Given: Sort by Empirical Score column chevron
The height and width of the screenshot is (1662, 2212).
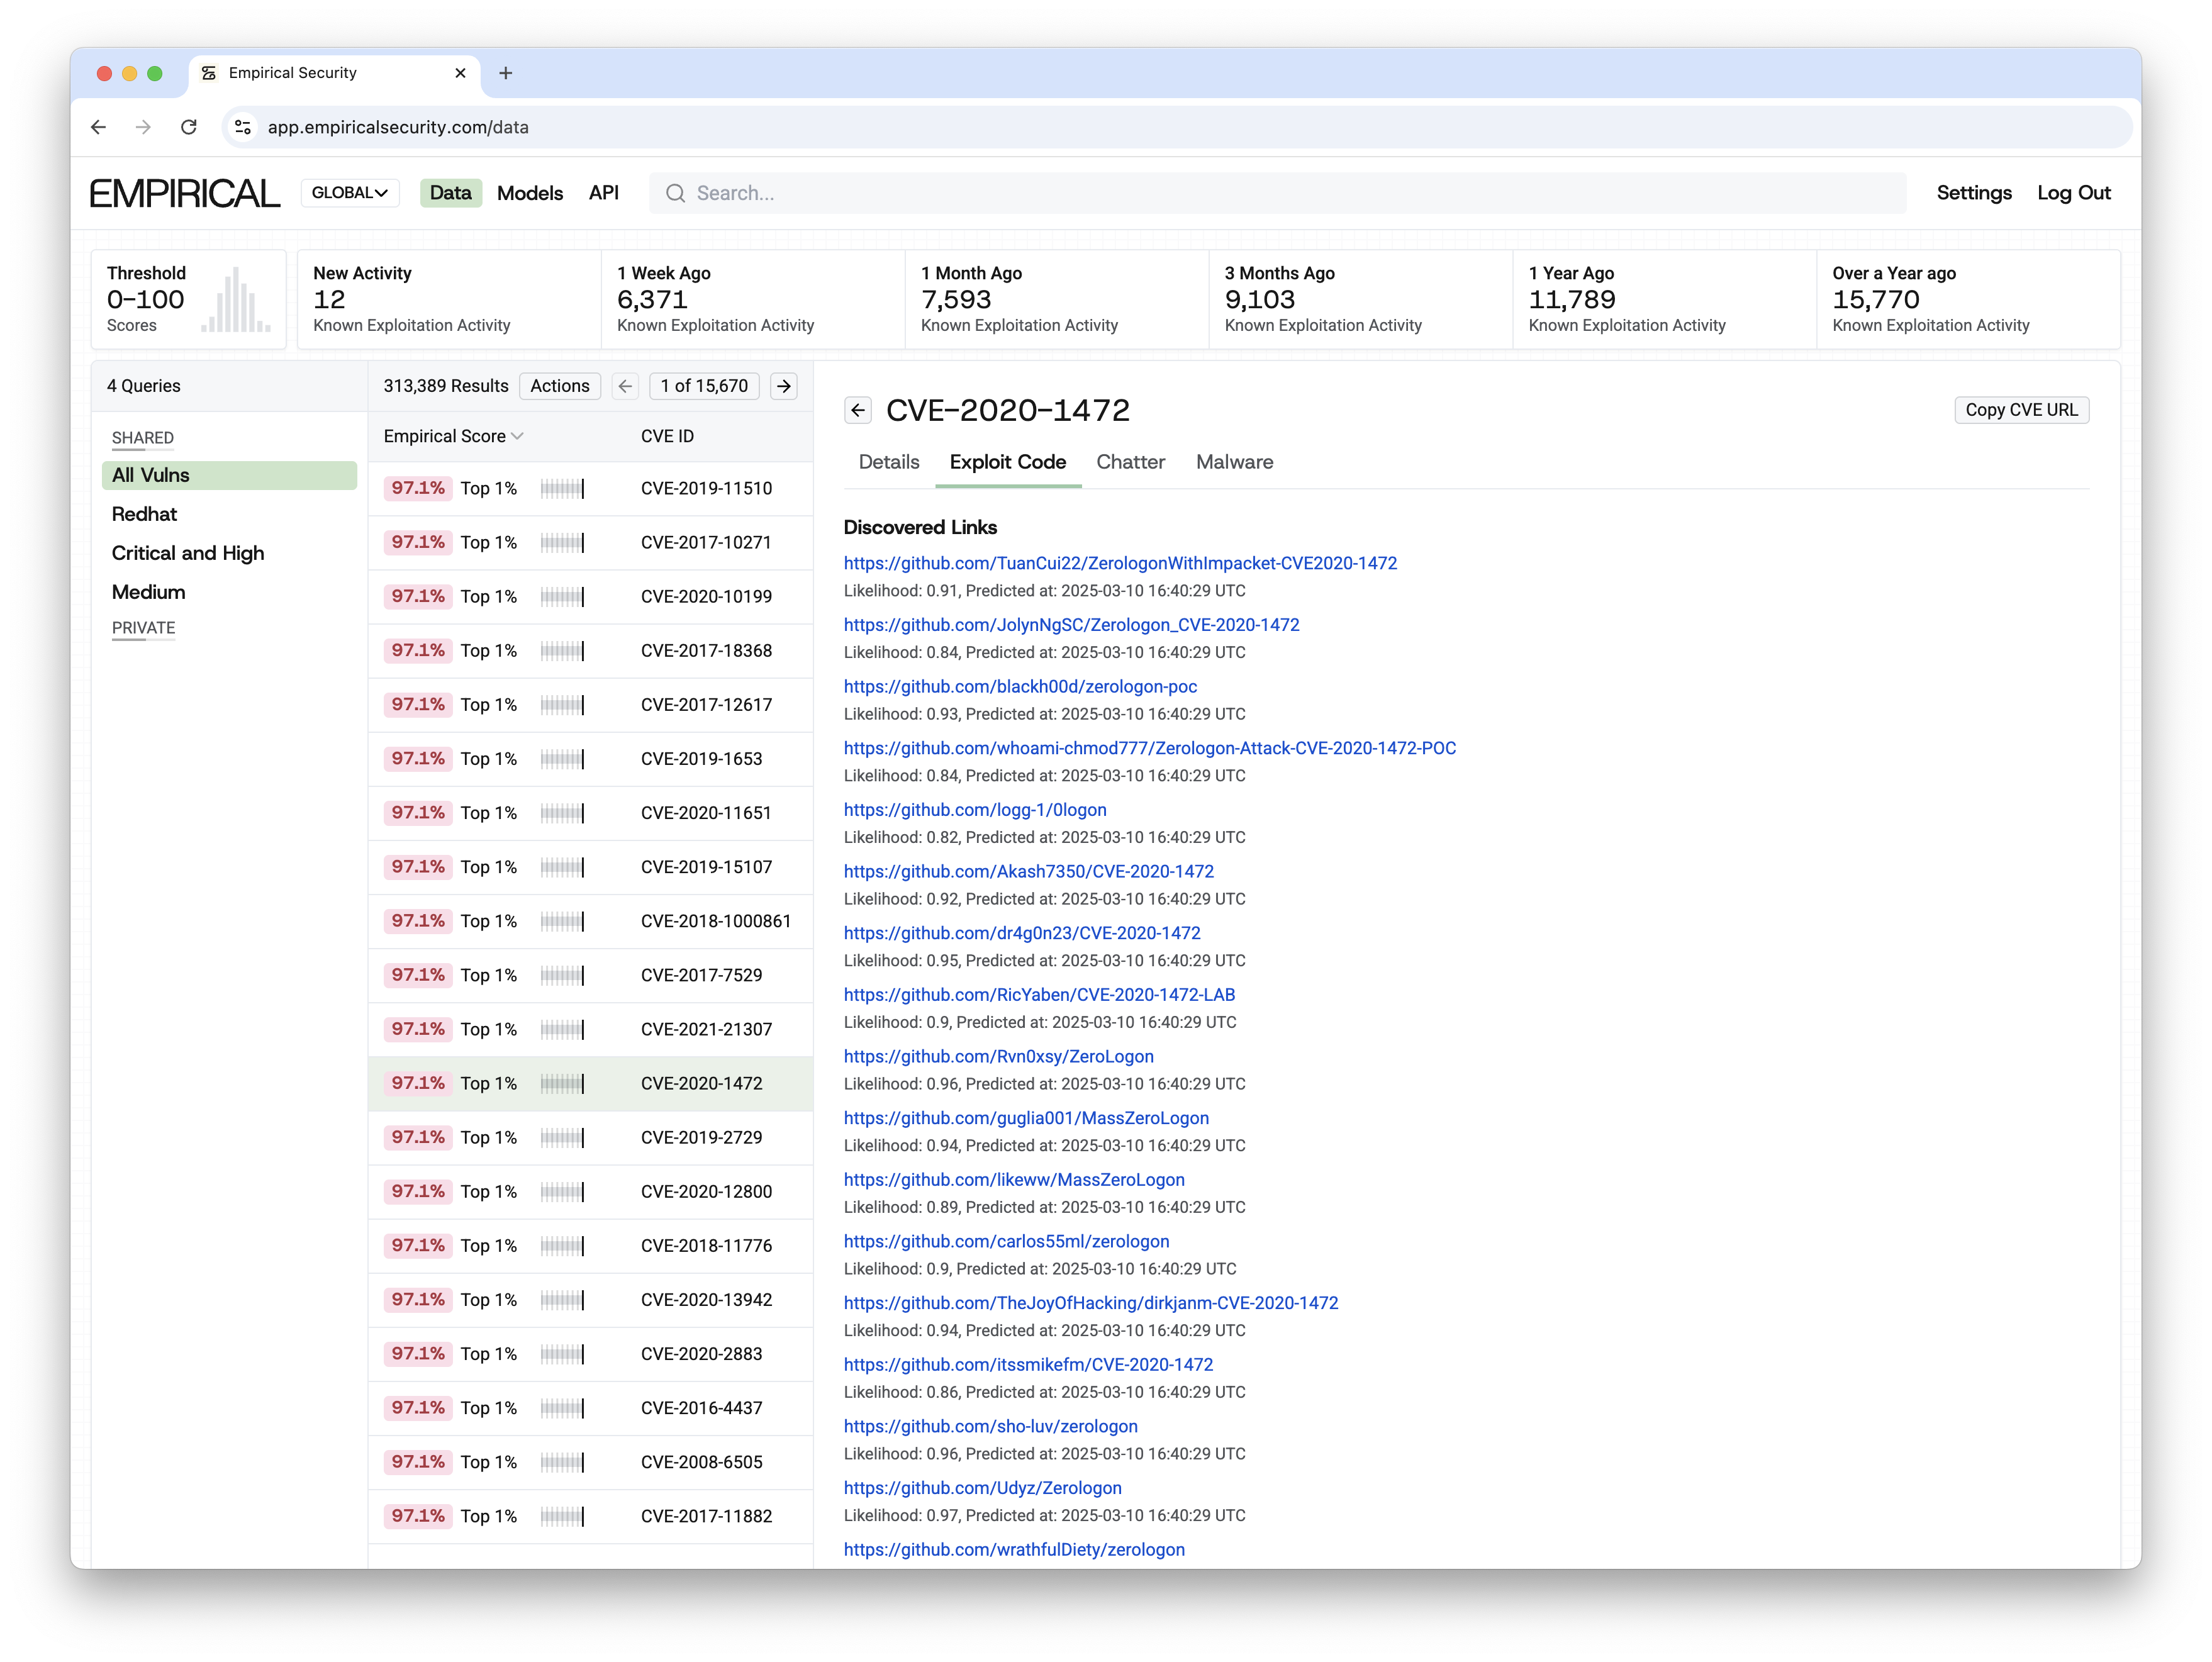Looking at the screenshot, I should 517,436.
